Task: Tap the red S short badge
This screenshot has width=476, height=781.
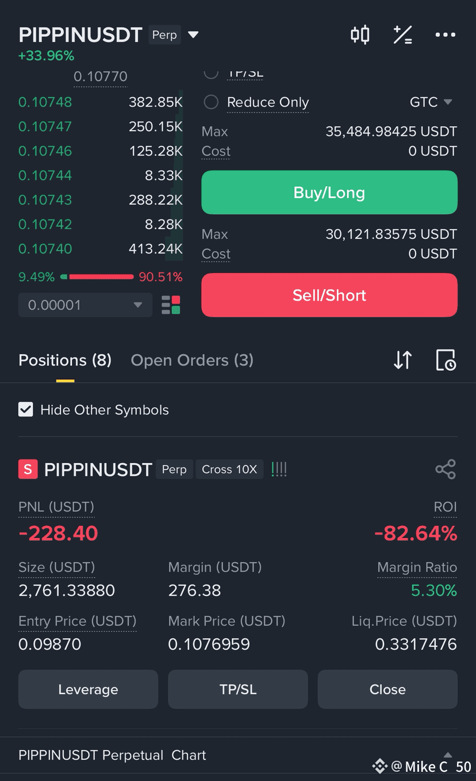Action: coord(28,469)
